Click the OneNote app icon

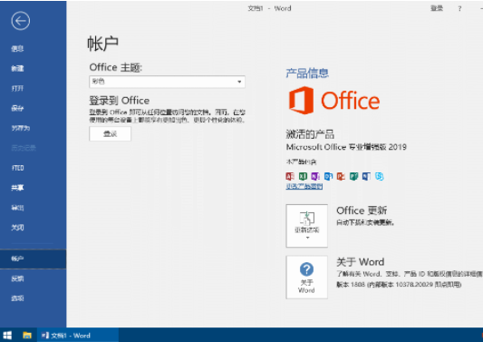click(x=315, y=176)
